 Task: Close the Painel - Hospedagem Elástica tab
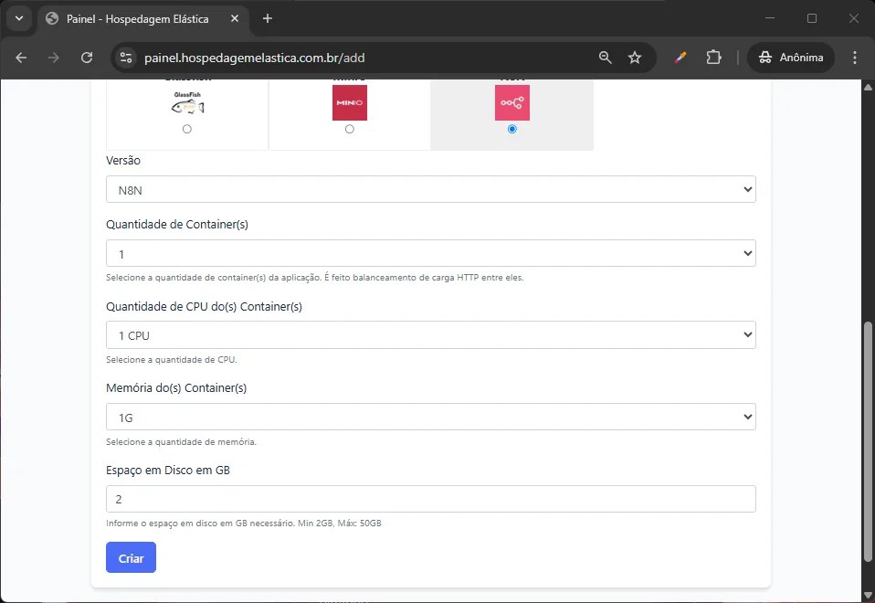(235, 18)
